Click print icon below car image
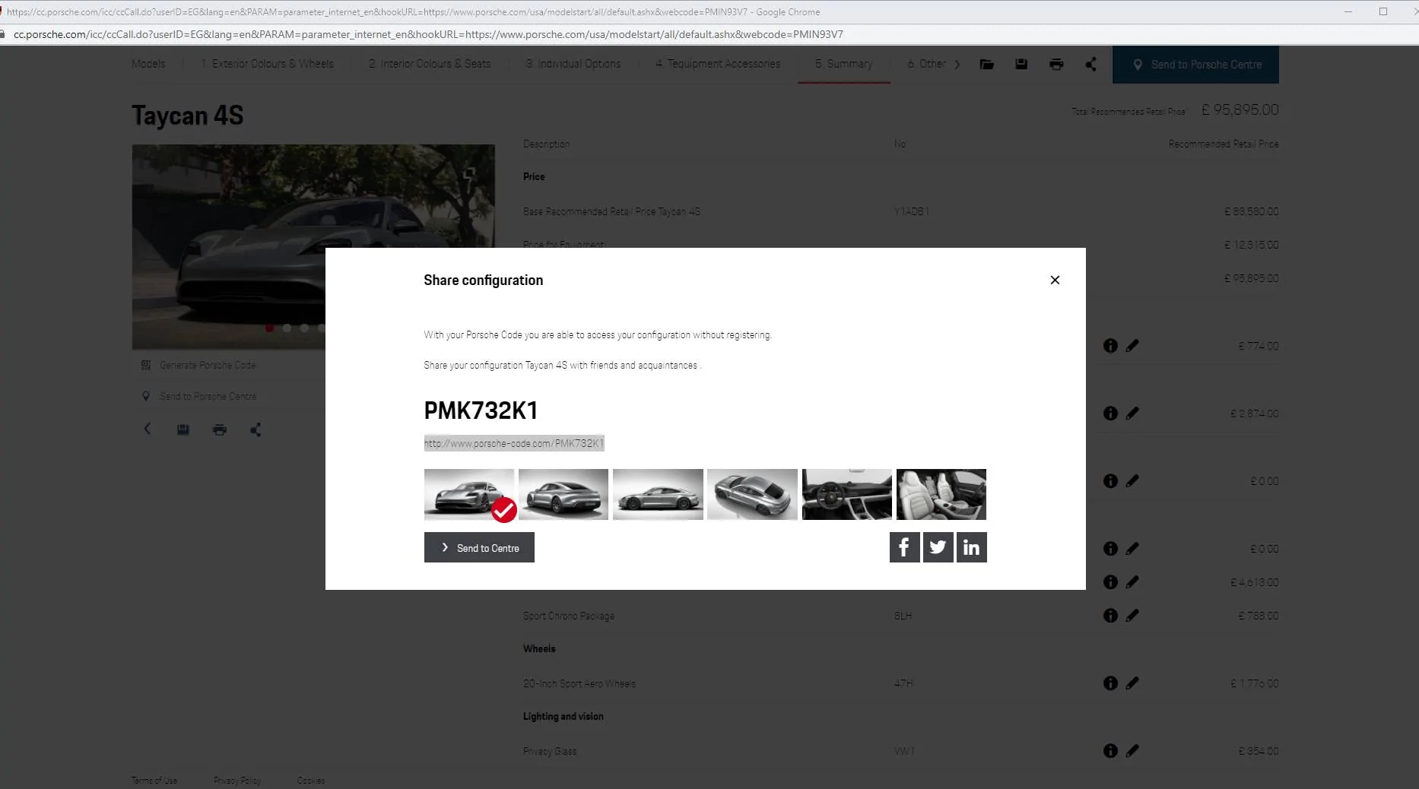Image resolution: width=1419 pixels, height=789 pixels. 220,429
